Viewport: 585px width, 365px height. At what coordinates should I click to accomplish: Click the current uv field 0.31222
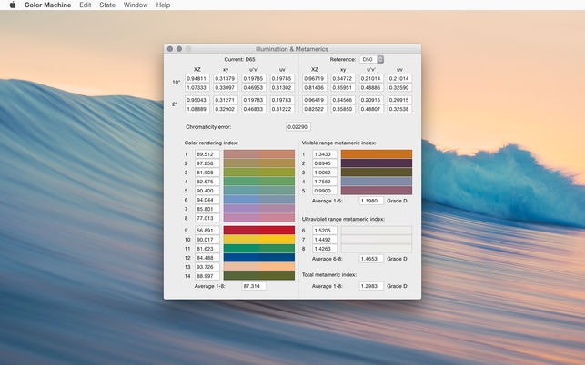(x=282, y=109)
